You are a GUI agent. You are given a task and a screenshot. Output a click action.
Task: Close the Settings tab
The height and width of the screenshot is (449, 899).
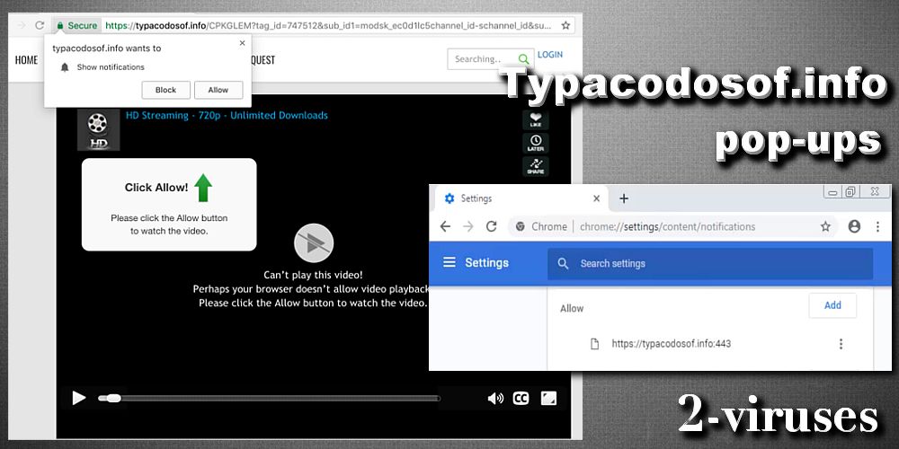click(596, 198)
